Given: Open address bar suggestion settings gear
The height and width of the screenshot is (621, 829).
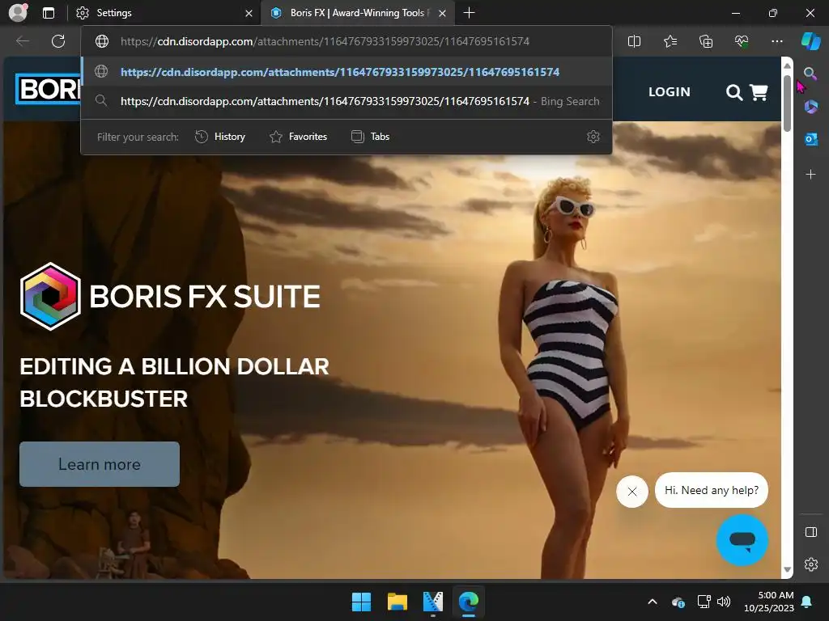Looking at the screenshot, I should click(x=593, y=137).
